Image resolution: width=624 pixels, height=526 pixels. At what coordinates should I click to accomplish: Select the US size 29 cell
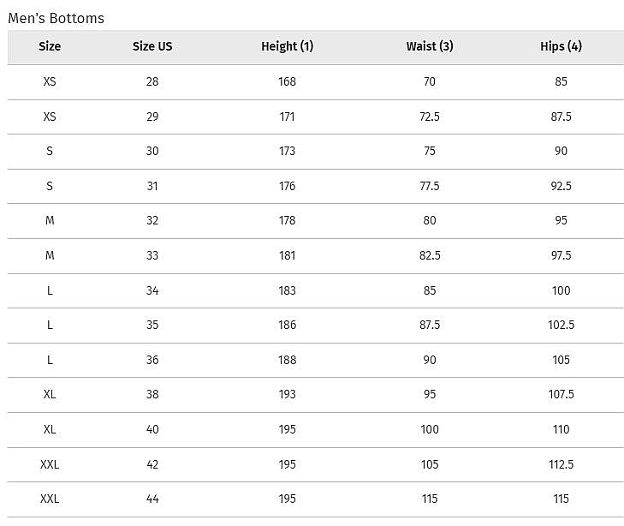pos(152,117)
